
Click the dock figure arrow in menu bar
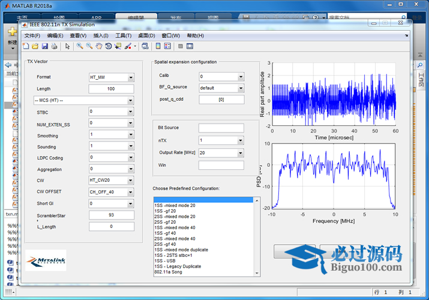pyautogui.click(x=406, y=35)
